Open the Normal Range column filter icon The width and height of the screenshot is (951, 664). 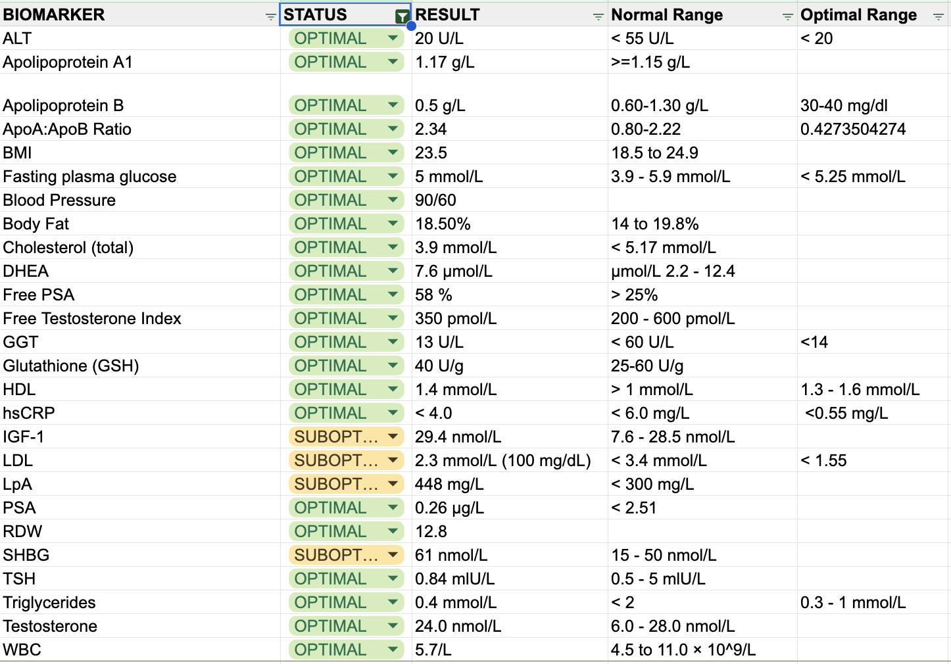click(x=787, y=16)
